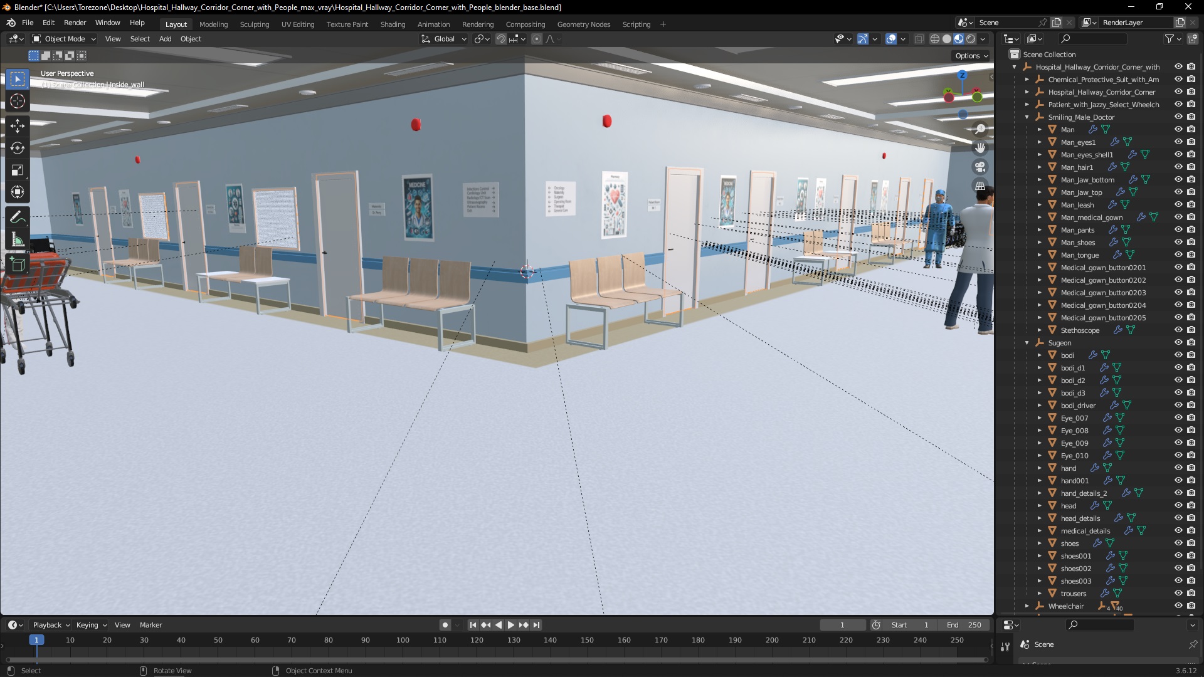
Task: Collapse the Sugeon collection
Action: [x=1027, y=343]
